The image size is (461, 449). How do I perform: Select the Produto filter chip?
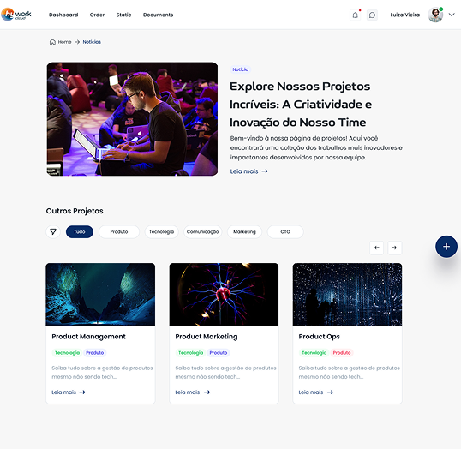pos(119,232)
